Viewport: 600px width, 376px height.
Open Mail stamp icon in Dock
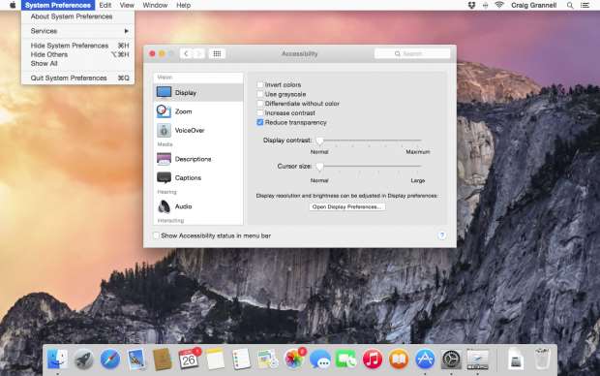[x=136, y=360]
